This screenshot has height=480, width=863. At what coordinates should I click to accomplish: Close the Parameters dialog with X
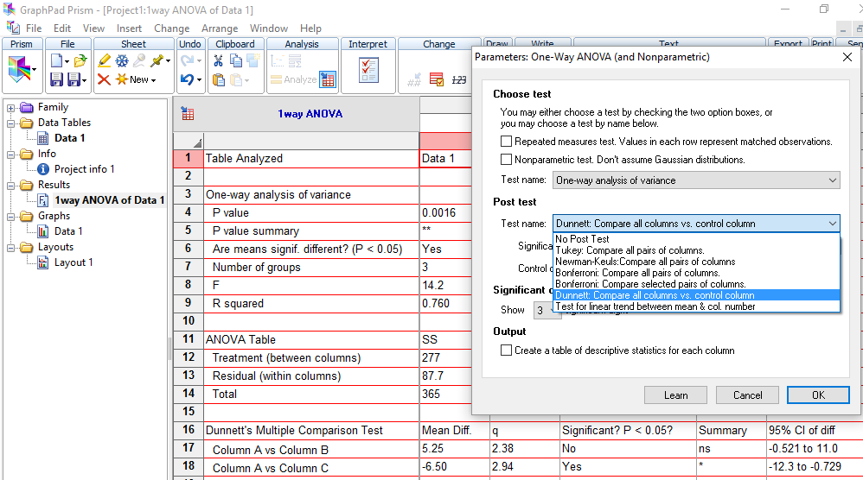coord(847,57)
